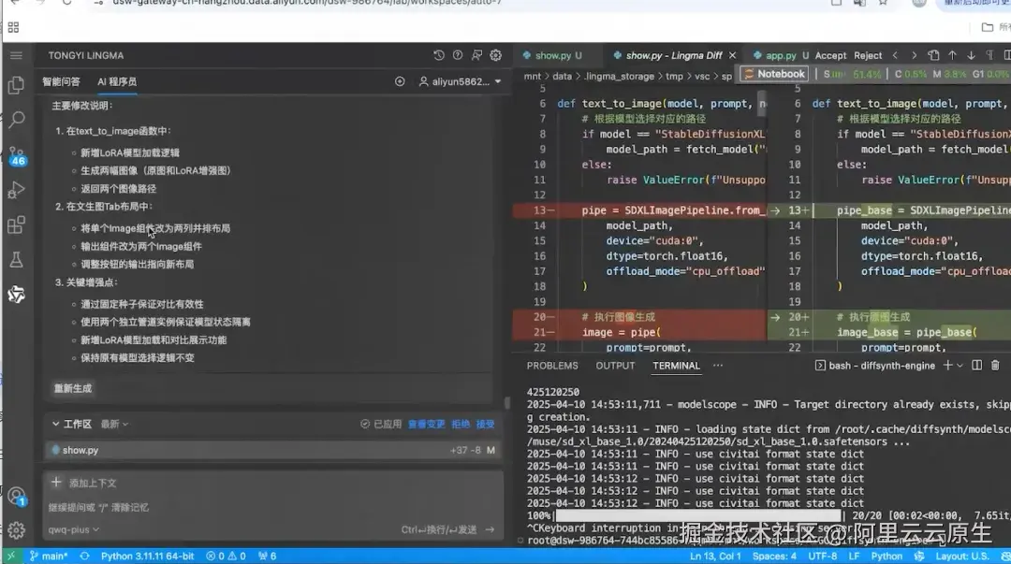Go to next change with right chevron
The height and width of the screenshot is (564, 1011).
(914, 55)
